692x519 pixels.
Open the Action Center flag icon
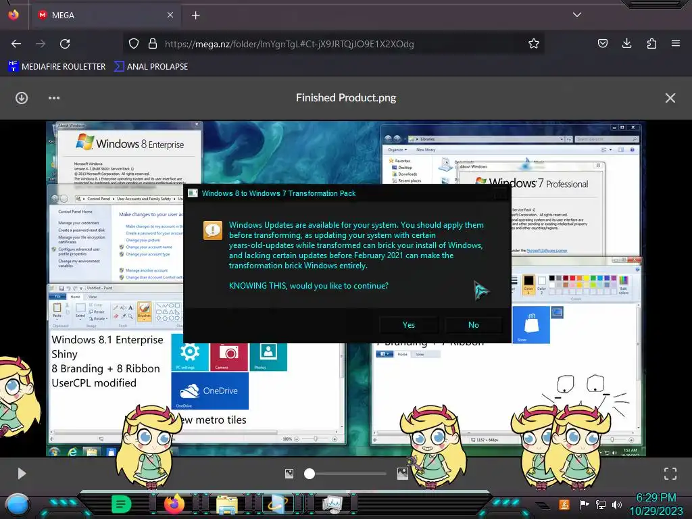584,504
